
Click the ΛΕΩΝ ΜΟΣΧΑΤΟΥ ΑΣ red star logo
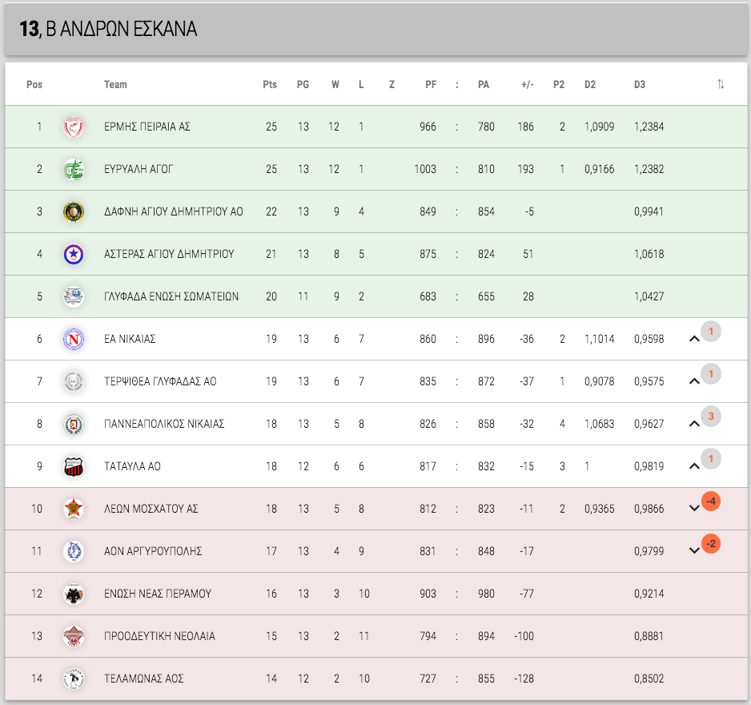point(74,509)
